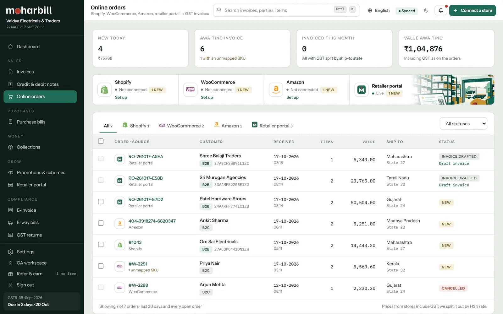Check the box for Shopify order #1043

click(101, 244)
